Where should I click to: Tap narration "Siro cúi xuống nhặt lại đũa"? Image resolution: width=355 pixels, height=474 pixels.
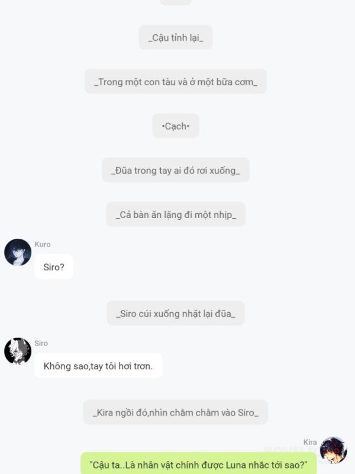click(176, 313)
